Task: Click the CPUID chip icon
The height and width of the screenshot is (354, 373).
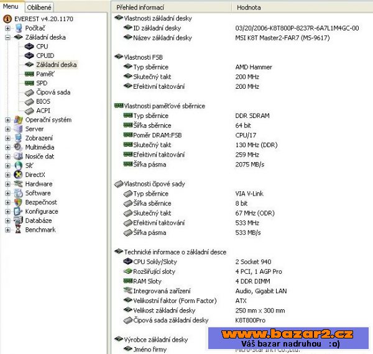Action: pyautogui.click(x=29, y=56)
